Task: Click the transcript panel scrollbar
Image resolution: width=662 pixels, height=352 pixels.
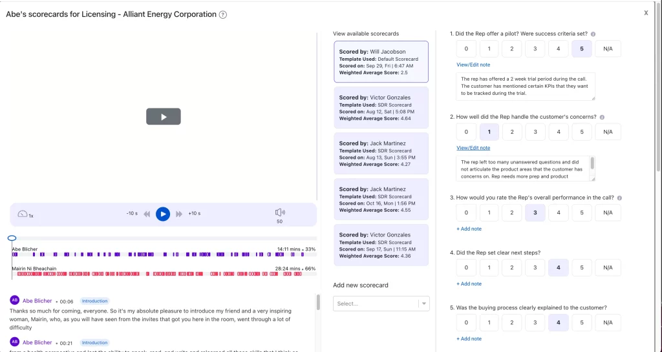Action: click(318, 302)
